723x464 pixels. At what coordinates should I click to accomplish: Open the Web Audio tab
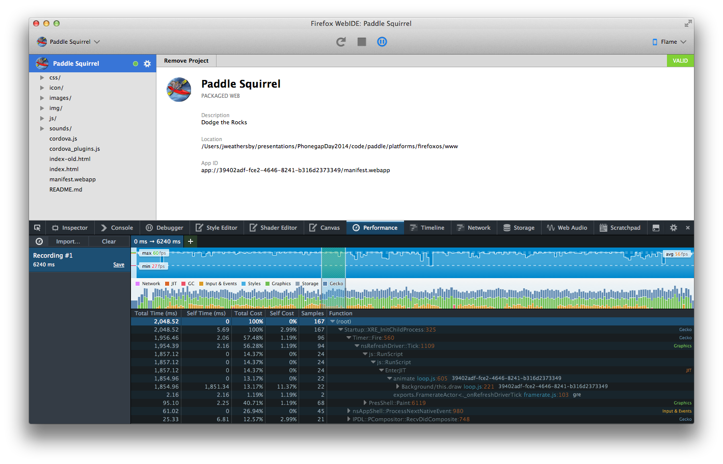coord(567,228)
